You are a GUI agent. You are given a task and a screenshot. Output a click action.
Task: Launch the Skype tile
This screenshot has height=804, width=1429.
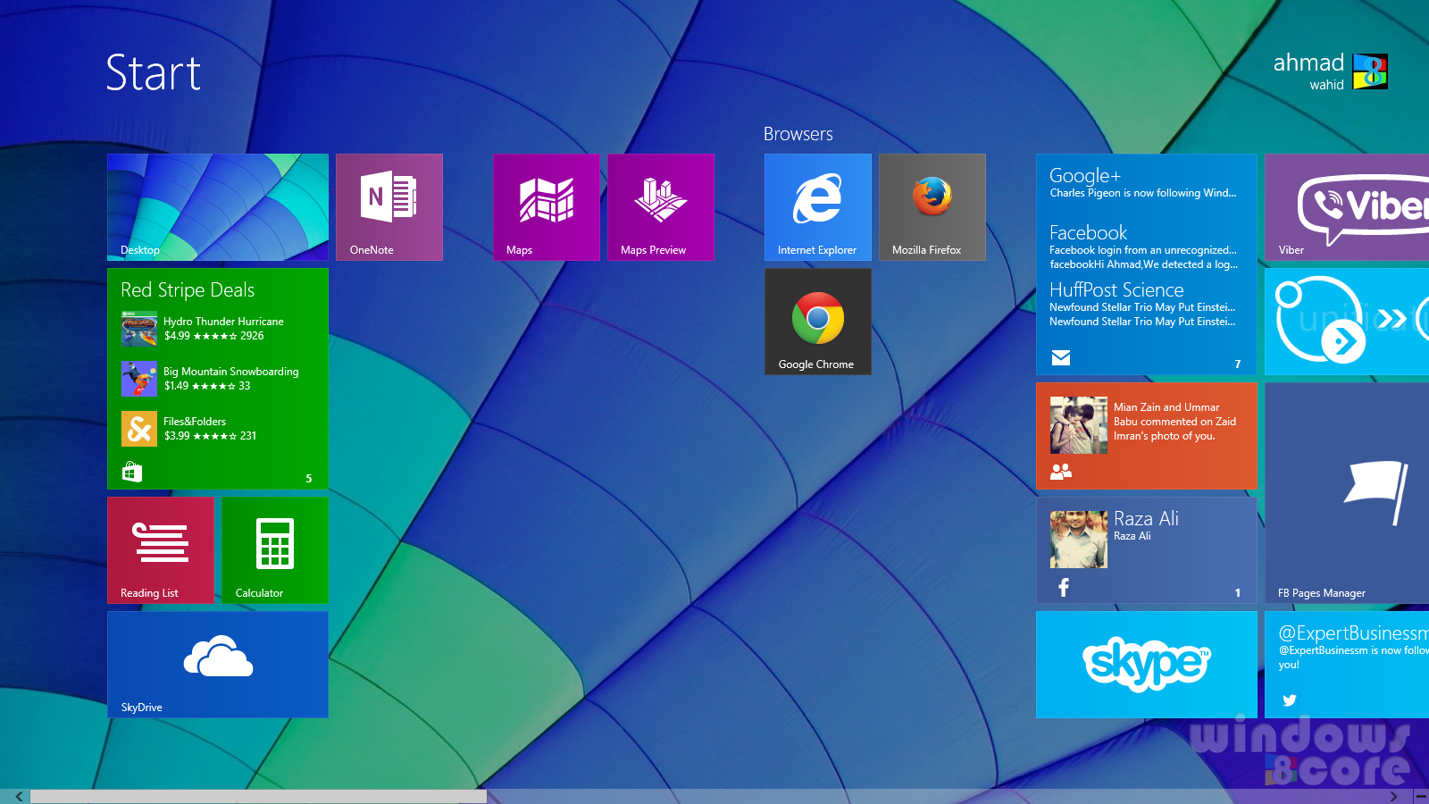pyautogui.click(x=1146, y=664)
